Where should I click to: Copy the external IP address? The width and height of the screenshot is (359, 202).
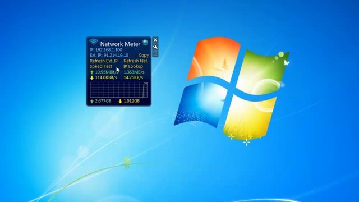[x=144, y=55]
